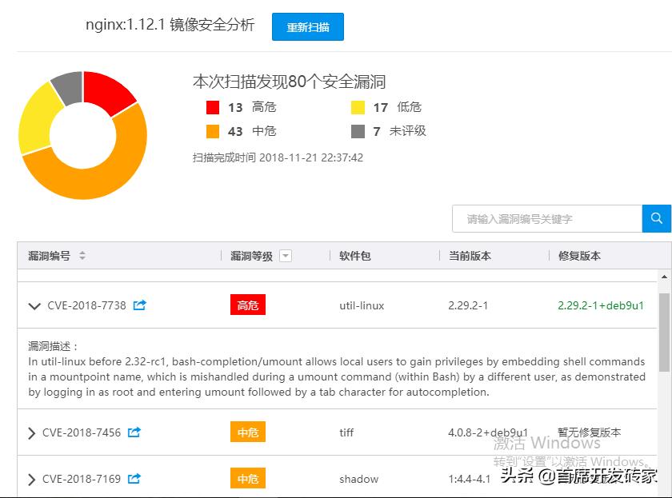
Task: Click the 重新扫描 rescan button
Action: [x=308, y=26]
